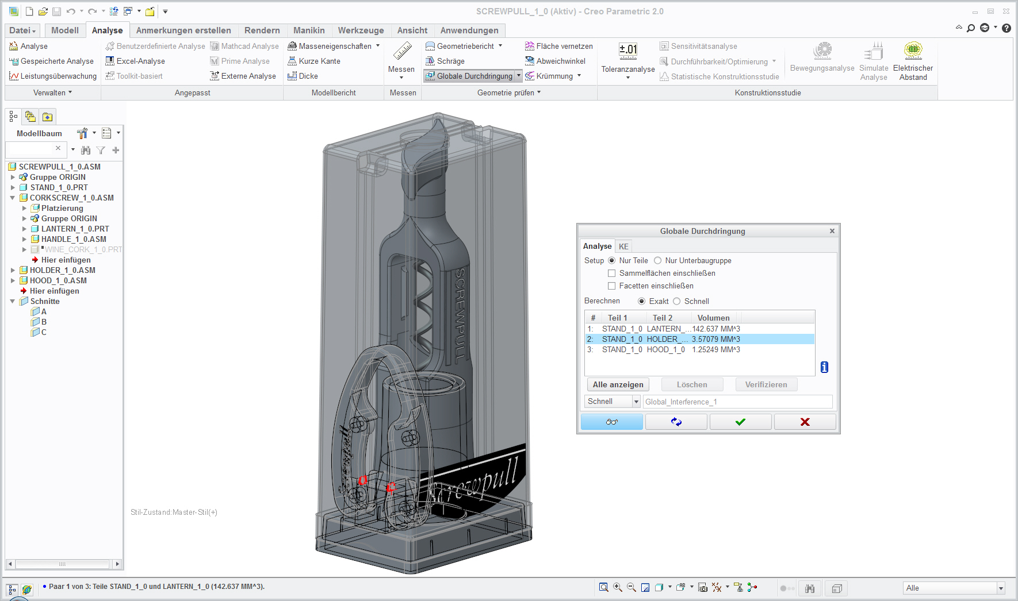Expand the STAND_1_0.PRT tree node

pyautogui.click(x=13, y=187)
